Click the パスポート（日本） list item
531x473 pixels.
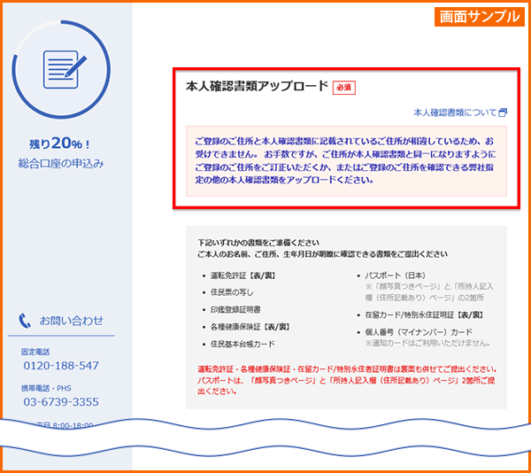[x=396, y=275]
